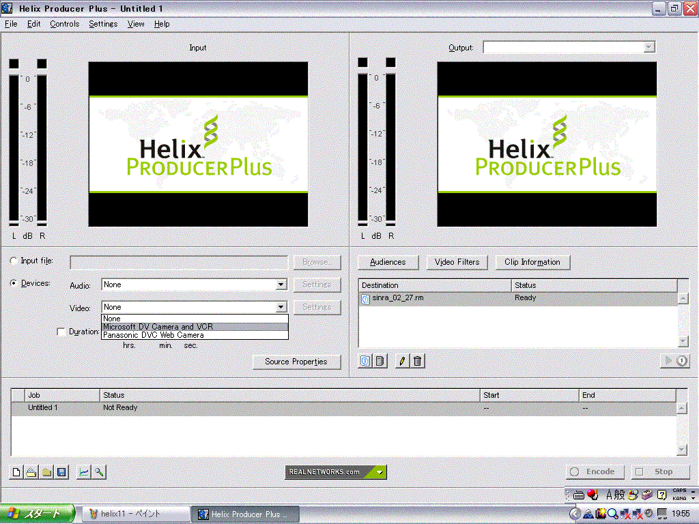699x524 pixels.
Task: Open the statistics graph icon
Action: (x=84, y=472)
